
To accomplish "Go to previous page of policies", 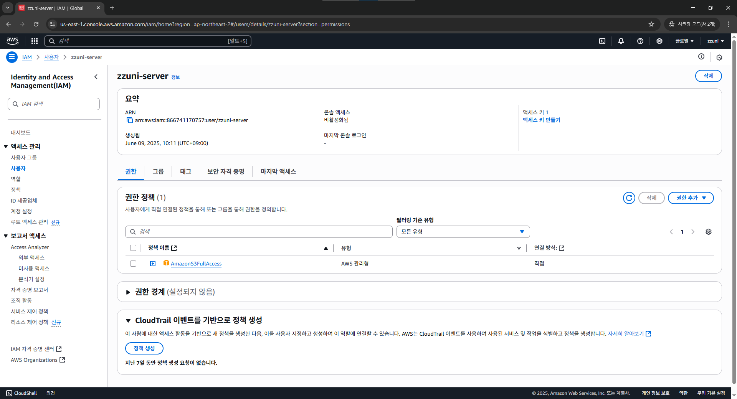I will tap(671, 232).
